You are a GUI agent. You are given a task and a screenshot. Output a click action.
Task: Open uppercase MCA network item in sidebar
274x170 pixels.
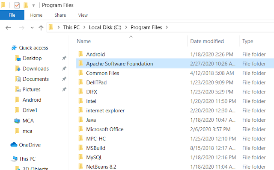coord(28,120)
